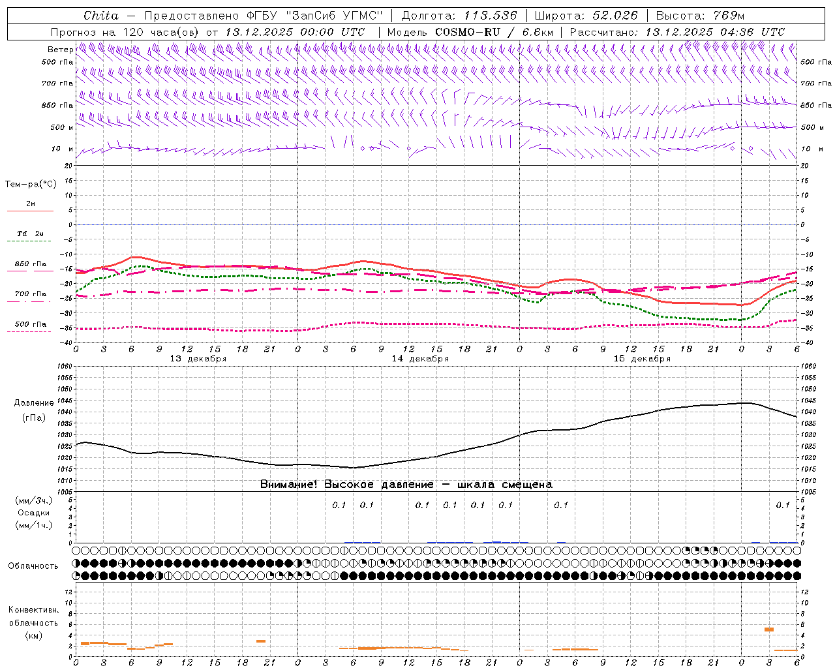Click the Облачность cloudiness row label
835x668 pixels.
tap(33, 566)
